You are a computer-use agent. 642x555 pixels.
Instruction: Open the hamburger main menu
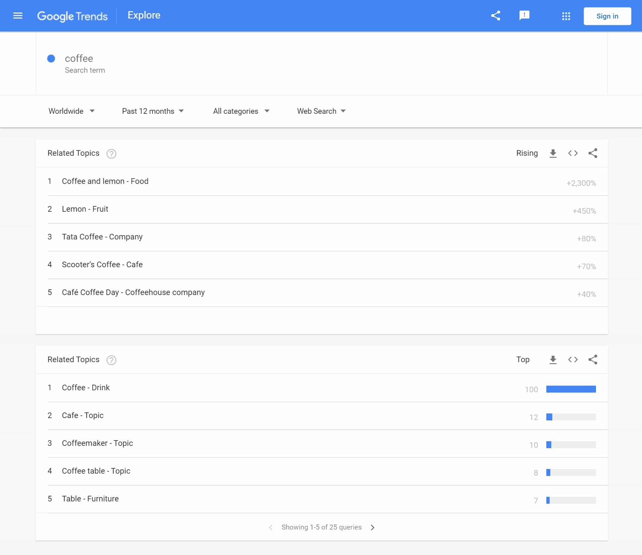coord(18,16)
